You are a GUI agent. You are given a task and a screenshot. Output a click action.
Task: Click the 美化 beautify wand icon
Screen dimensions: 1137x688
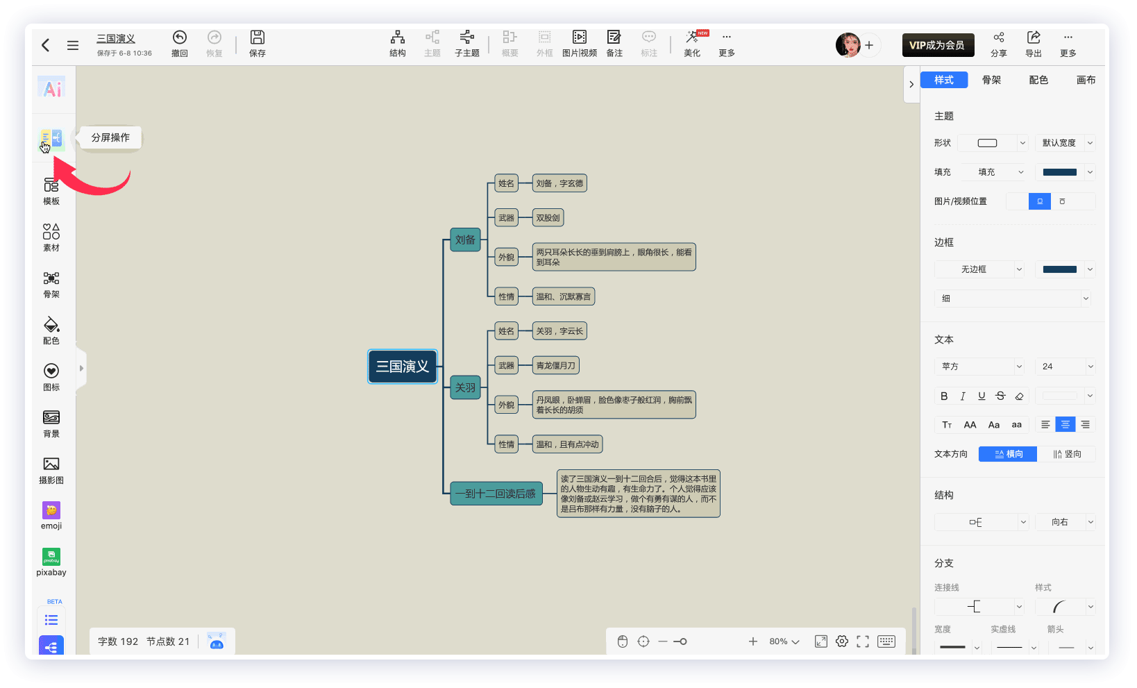pyautogui.click(x=692, y=37)
